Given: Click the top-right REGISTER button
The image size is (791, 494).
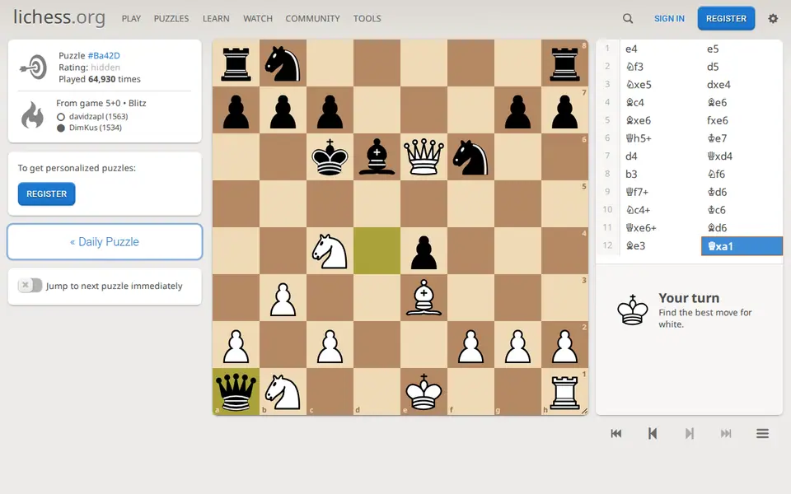Looking at the screenshot, I should point(726,19).
